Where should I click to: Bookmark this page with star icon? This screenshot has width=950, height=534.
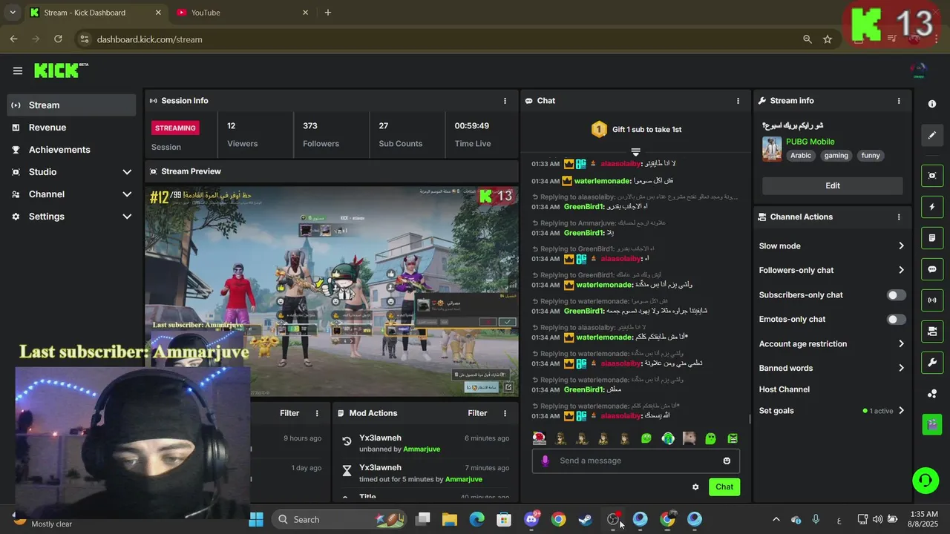[828, 39]
